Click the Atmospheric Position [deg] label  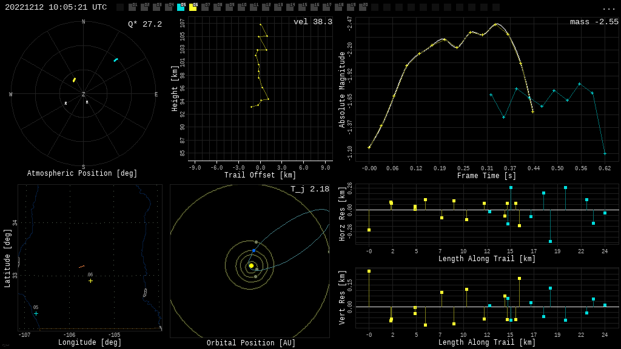tap(82, 173)
